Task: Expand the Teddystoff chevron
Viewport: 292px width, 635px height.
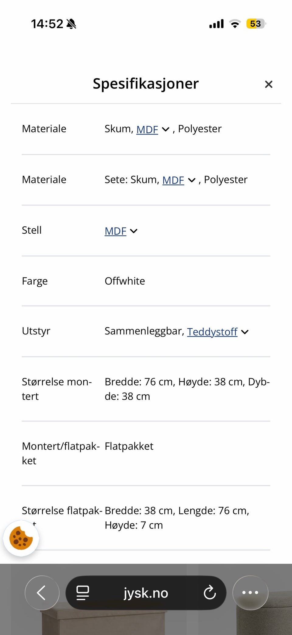Action: (245, 332)
